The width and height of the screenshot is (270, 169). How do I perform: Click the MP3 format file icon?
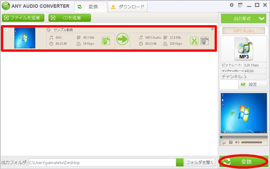click(x=243, y=49)
